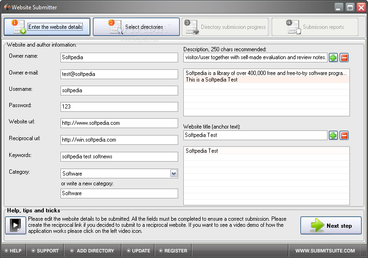
Task: Select 'This is a Softpedia Test' description row
Action: (267, 80)
